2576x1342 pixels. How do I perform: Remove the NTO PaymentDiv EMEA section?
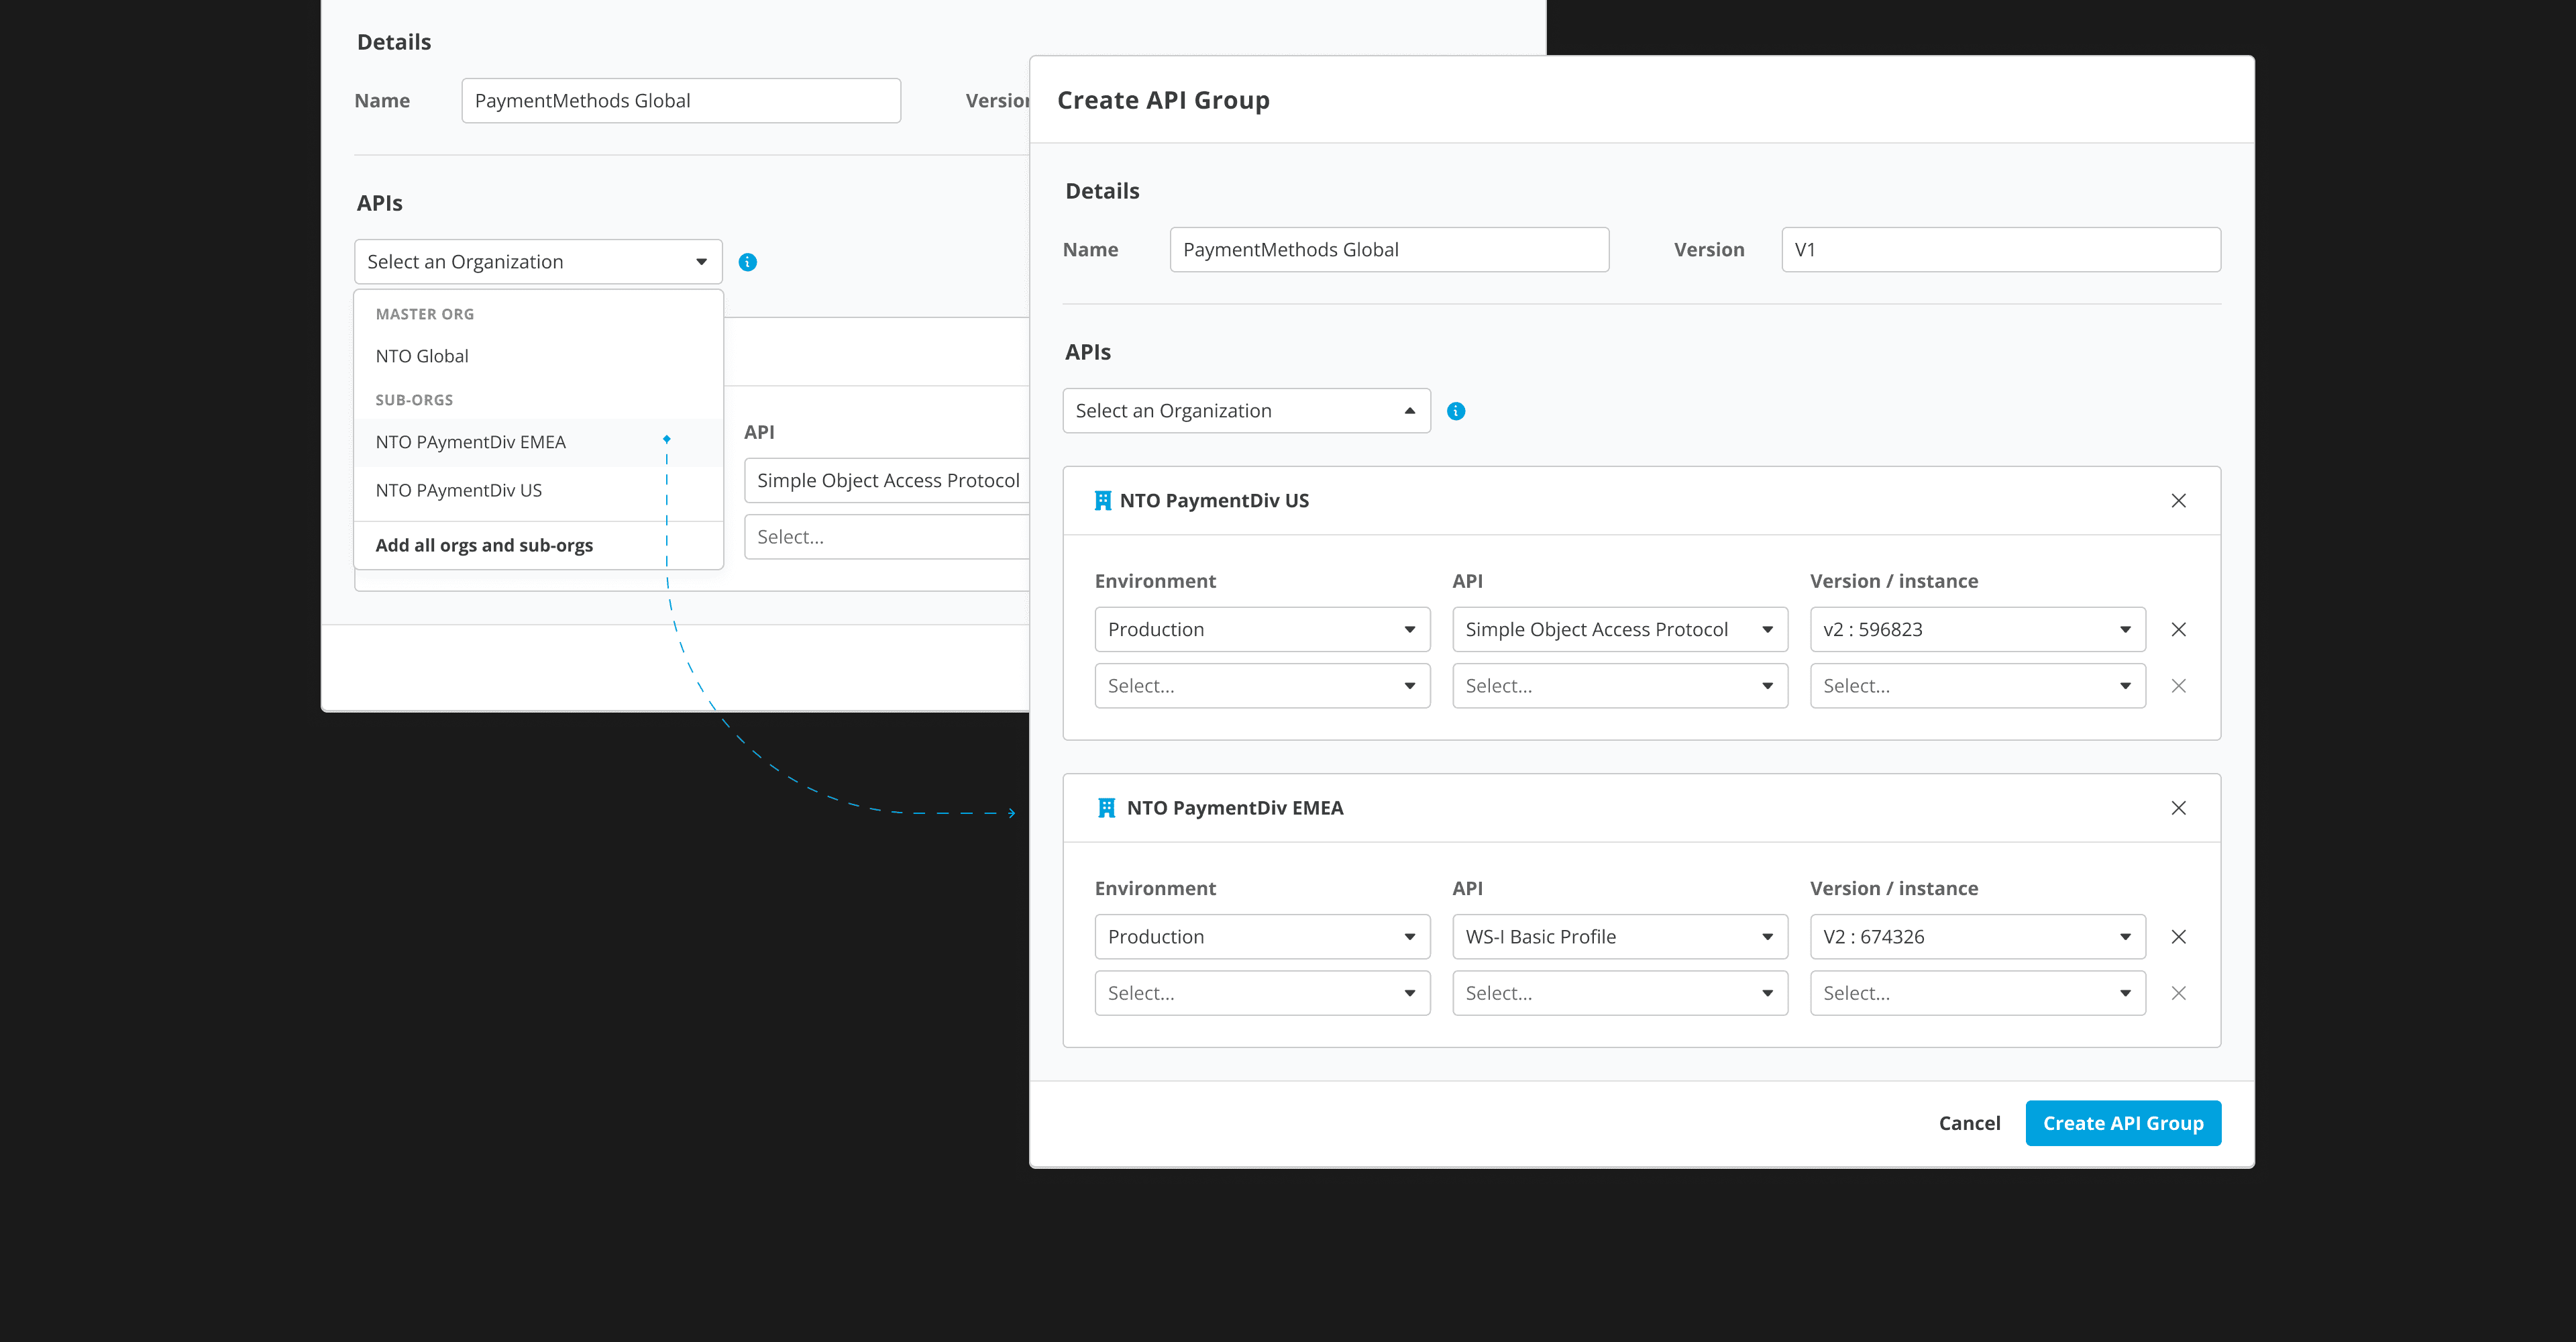click(2178, 808)
